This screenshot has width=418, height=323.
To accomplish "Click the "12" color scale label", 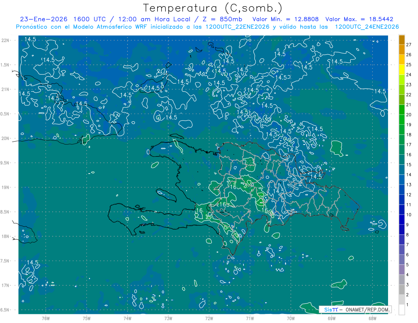I will [x=409, y=195].
